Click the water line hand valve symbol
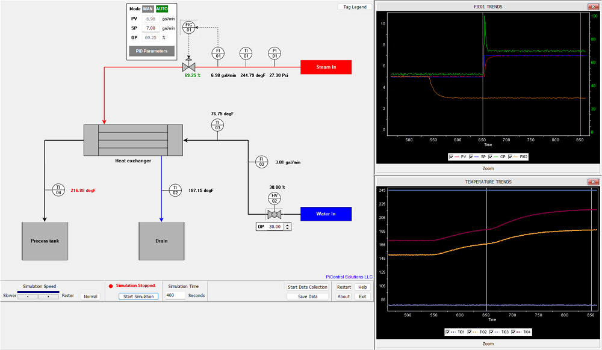The height and width of the screenshot is (350, 602). (x=275, y=214)
